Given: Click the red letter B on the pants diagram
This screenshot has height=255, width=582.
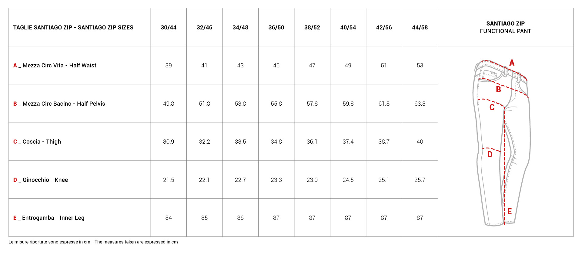Looking at the screenshot, I should 498,90.
